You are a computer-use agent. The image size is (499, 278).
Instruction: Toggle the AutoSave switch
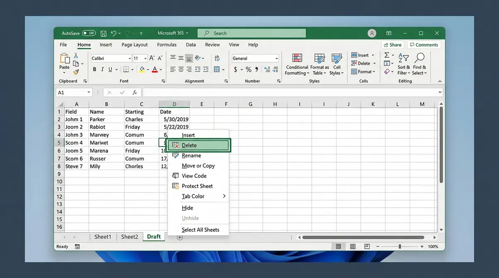click(x=89, y=33)
